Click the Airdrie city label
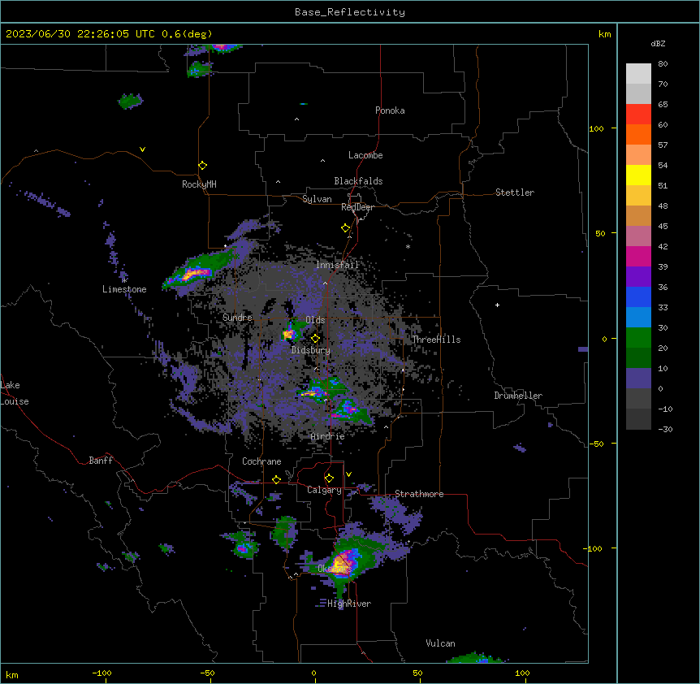The height and width of the screenshot is (684, 700). point(327,436)
